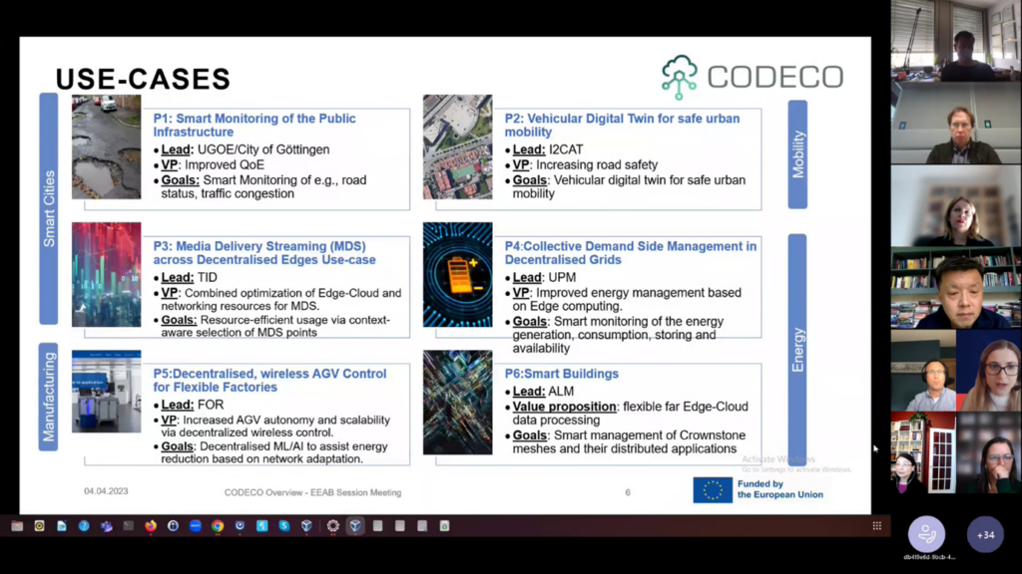This screenshot has height=574, width=1022.
Task: Click 'CODECO Overview - EEAB Session Meeting' footer
Action: 312,492
